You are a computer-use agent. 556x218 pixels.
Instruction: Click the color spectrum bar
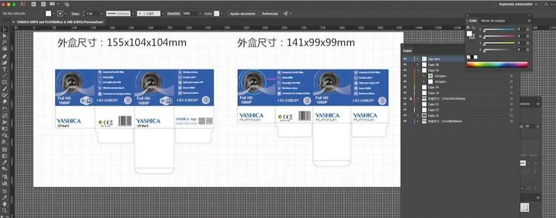496,65
